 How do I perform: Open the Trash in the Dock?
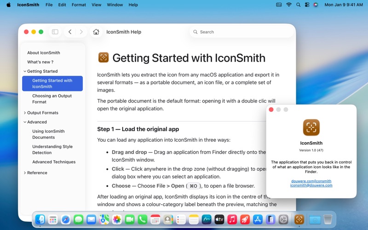pyautogui.click(x=328, y=220)
